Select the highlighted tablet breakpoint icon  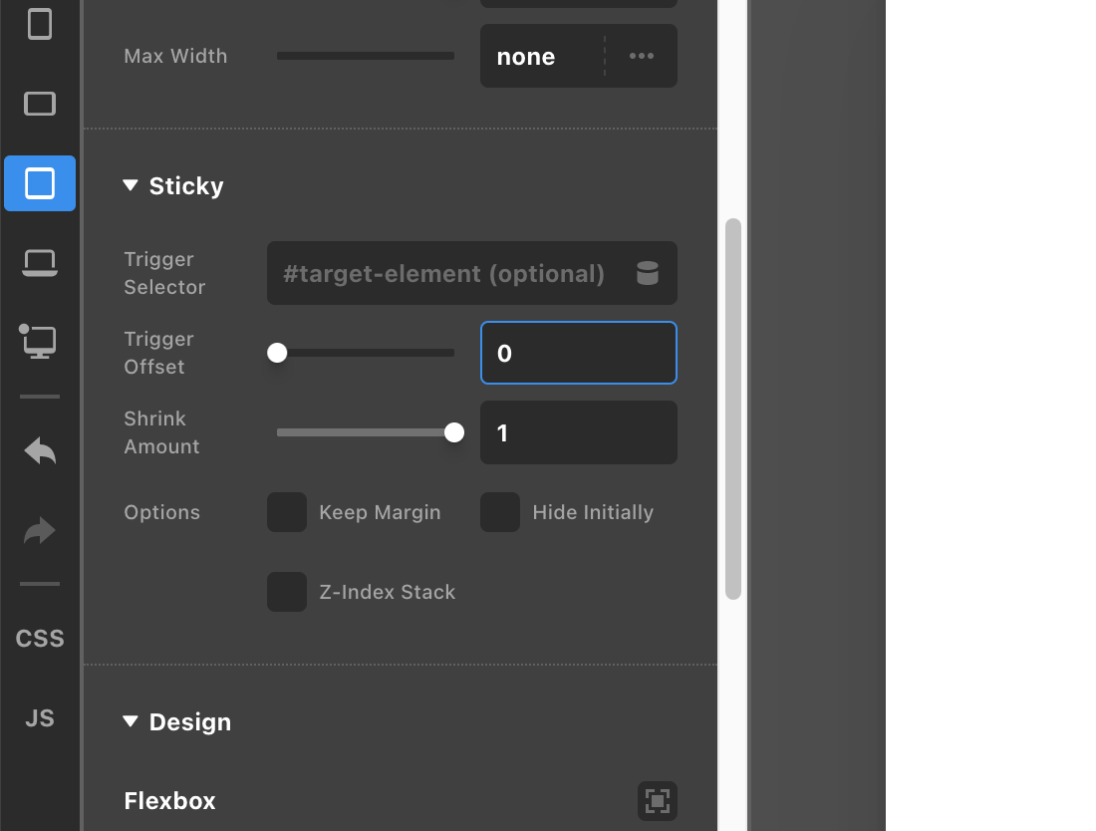tap(40, 183)
